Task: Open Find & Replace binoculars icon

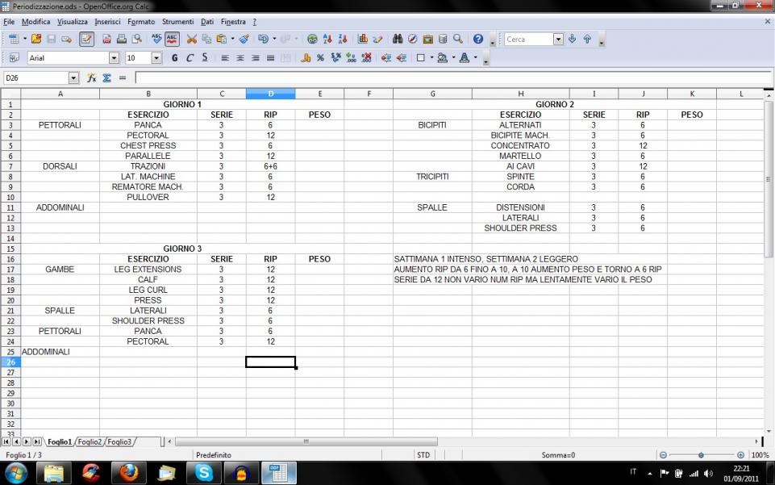Action: 398,39
